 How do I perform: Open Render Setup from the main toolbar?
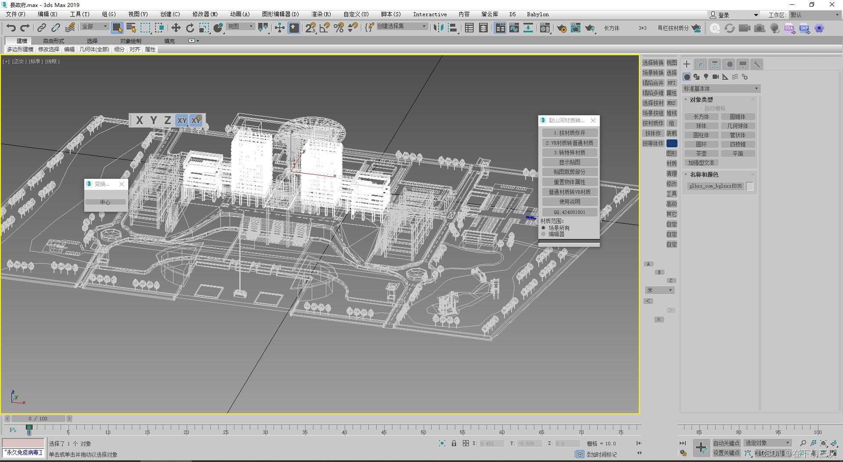[x=562, y=28]
